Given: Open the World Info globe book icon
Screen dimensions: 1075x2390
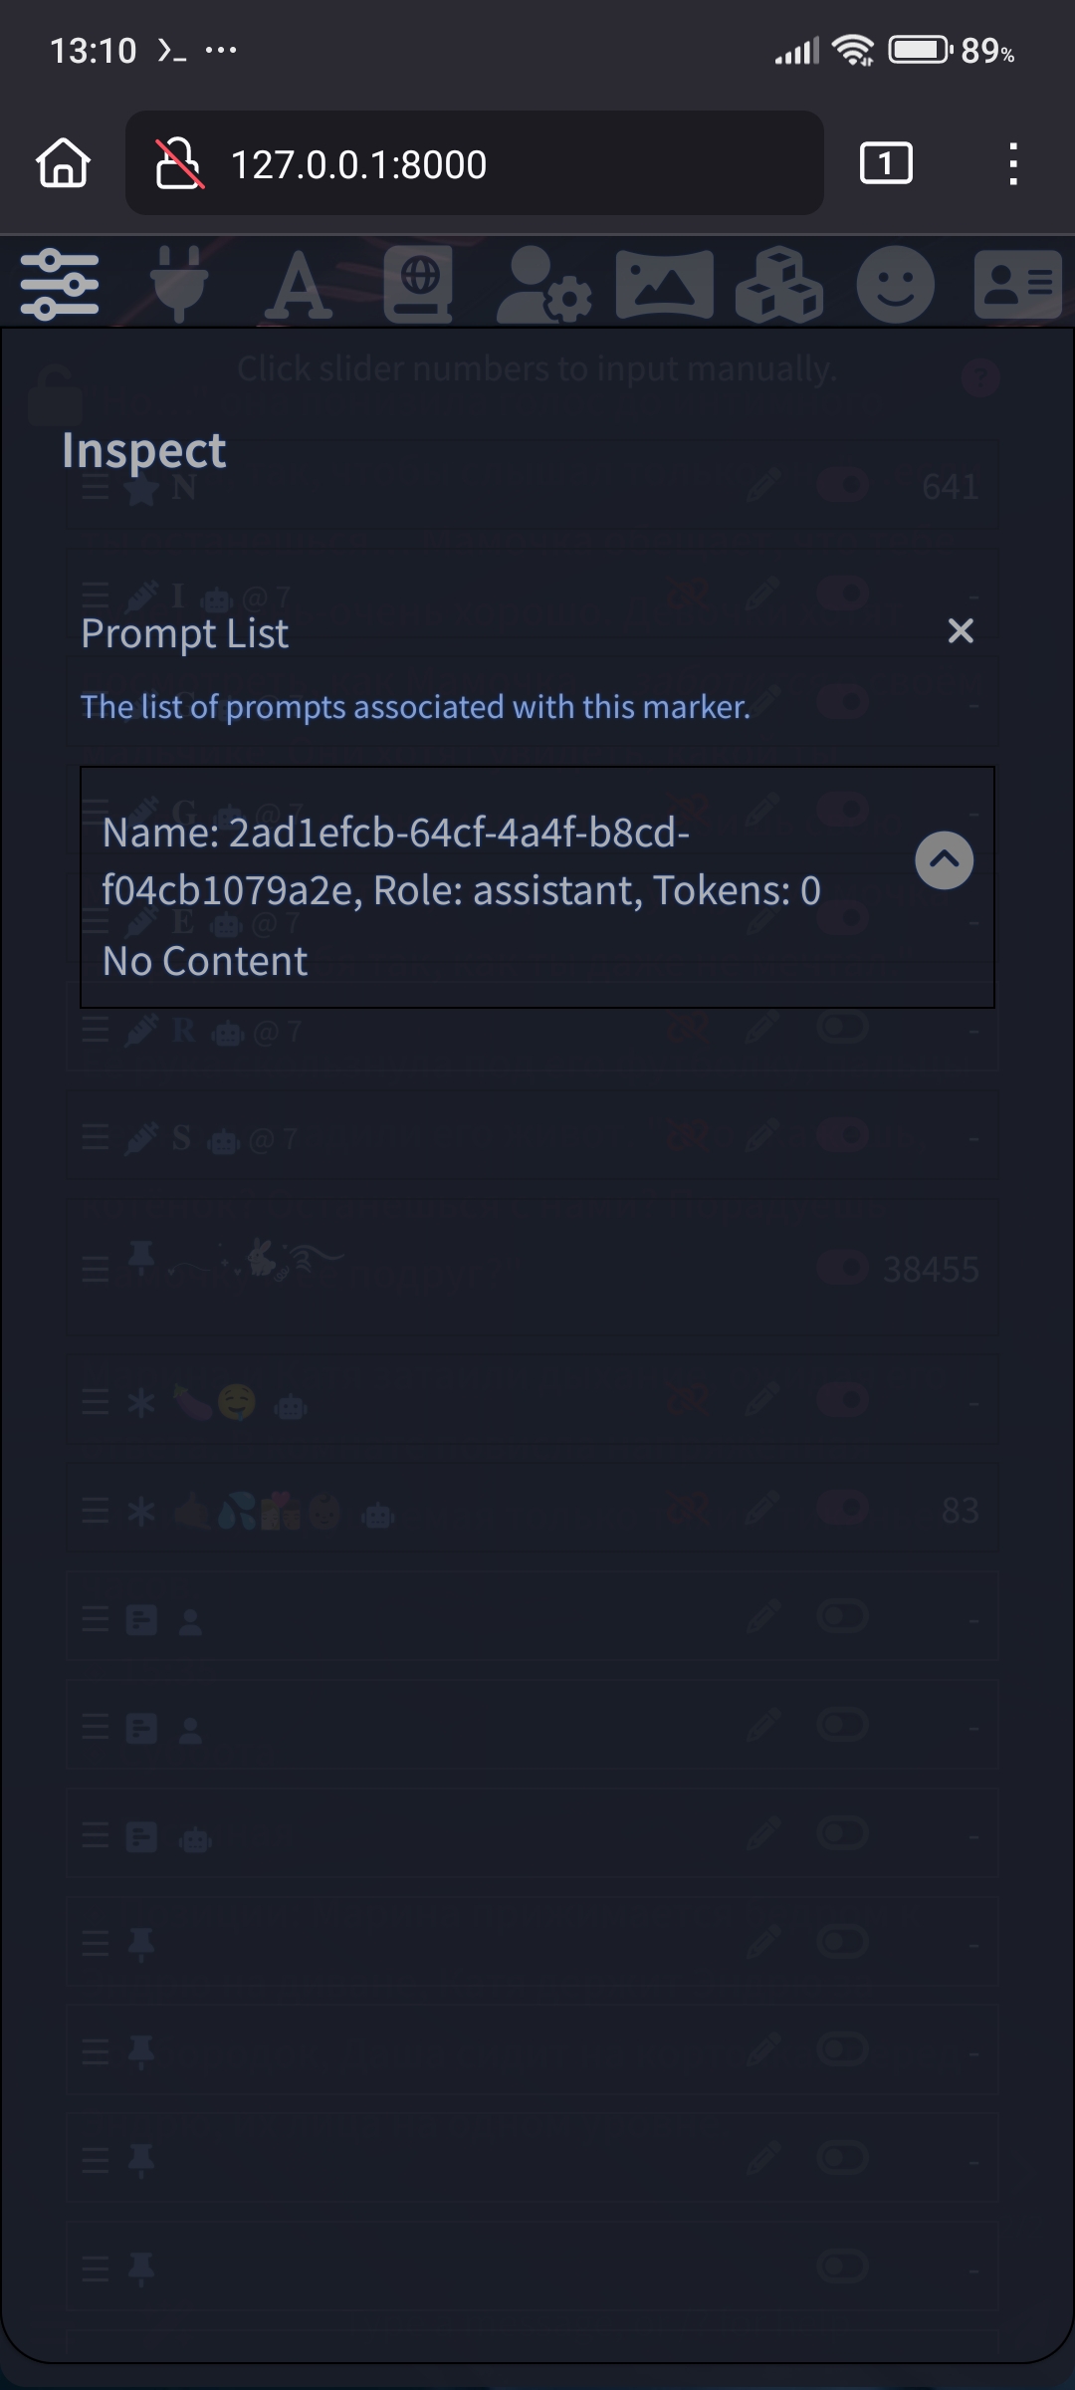Looking at the screenshot, I should [x=419, y=285].
